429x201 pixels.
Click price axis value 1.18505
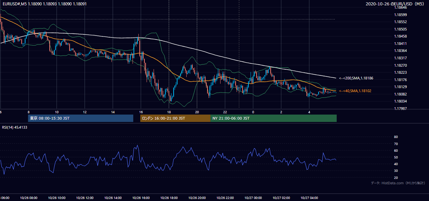[x=400, y=29]
